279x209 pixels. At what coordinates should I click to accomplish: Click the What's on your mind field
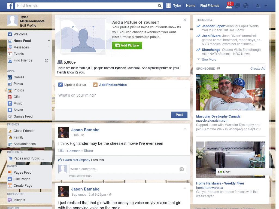coord(122,99)
